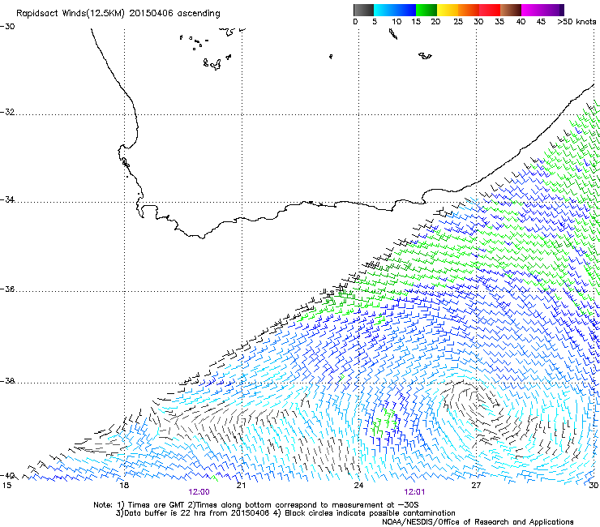
Task: Select the legend scale value '20'
Action: (435, 22)
